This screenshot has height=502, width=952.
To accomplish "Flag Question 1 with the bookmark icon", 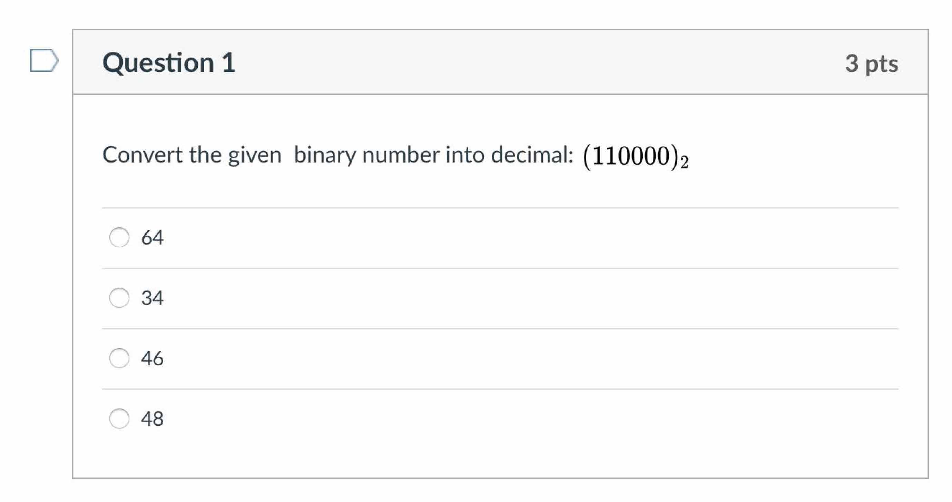I will coord(44,60).
